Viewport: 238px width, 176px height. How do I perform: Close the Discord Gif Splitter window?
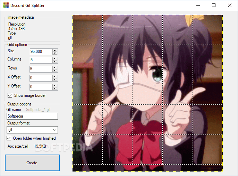pyautogui.click(x=230, y=5)
